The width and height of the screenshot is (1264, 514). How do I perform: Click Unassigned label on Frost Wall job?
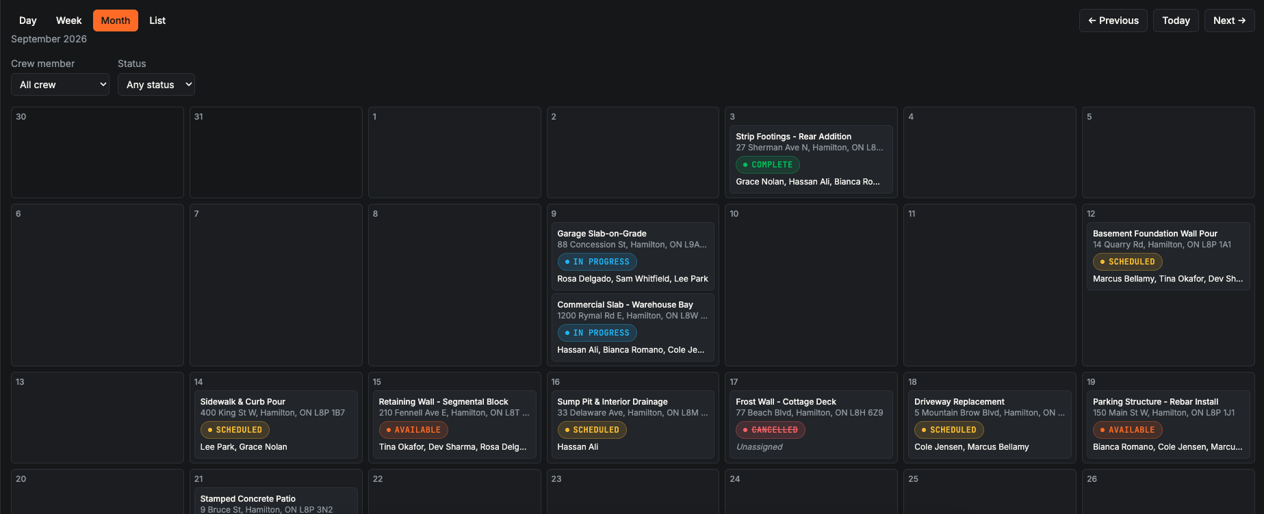pyautogui.click(x=759, y=447)
